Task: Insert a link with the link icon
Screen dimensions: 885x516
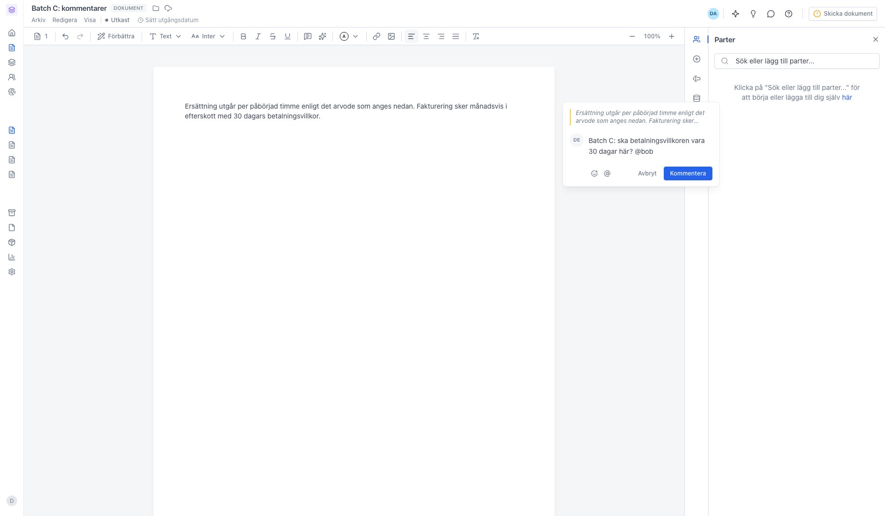Action: tap(377, 36)
